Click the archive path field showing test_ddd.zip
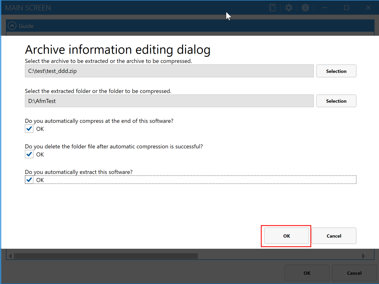This screenshot has width=379, height=284. tap(169, 71)
